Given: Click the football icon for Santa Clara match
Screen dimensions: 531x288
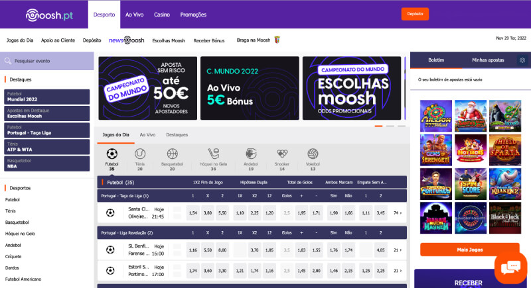Looking at the screenshot, I should 110,213.
